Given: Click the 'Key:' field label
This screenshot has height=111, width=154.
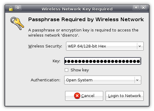Looking at the screenshot, I should [x=56, y=61].
